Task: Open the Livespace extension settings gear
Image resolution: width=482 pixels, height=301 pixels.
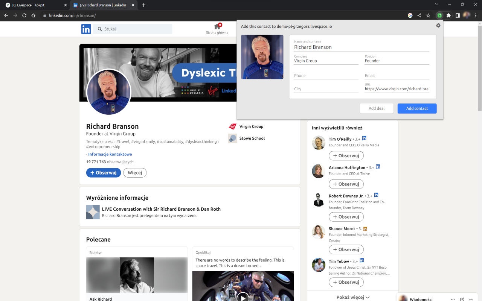Action: click(438, 25)
